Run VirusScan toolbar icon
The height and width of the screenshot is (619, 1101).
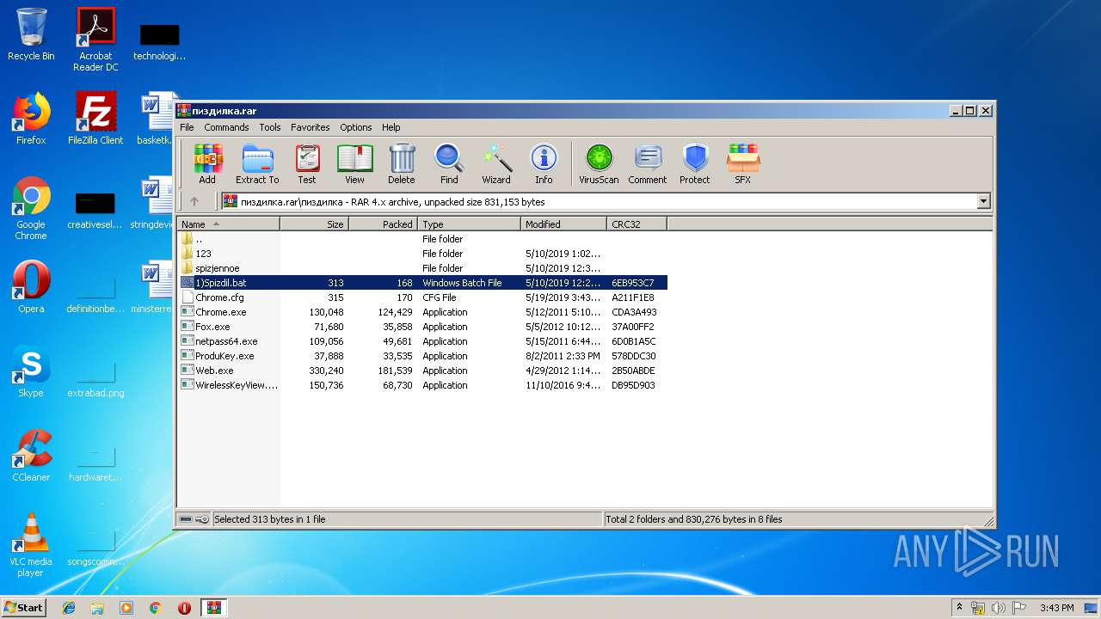click(599, 164)
